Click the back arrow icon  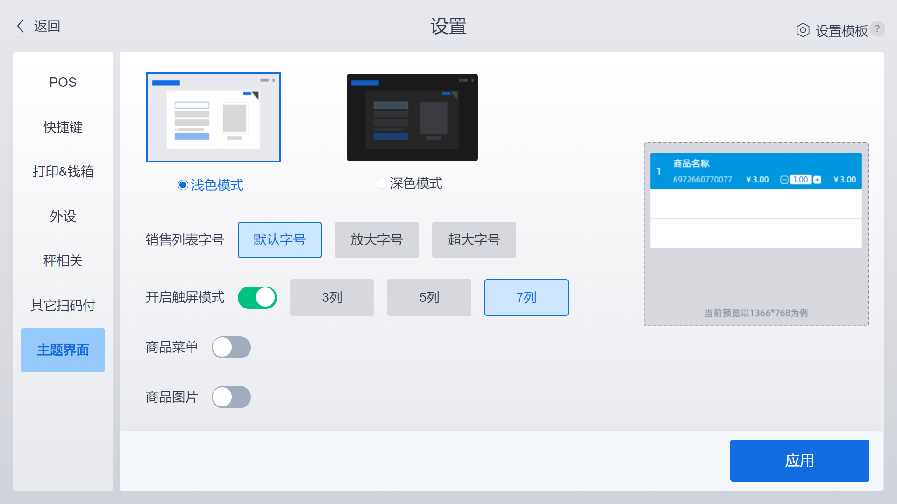tap(21, 26)
